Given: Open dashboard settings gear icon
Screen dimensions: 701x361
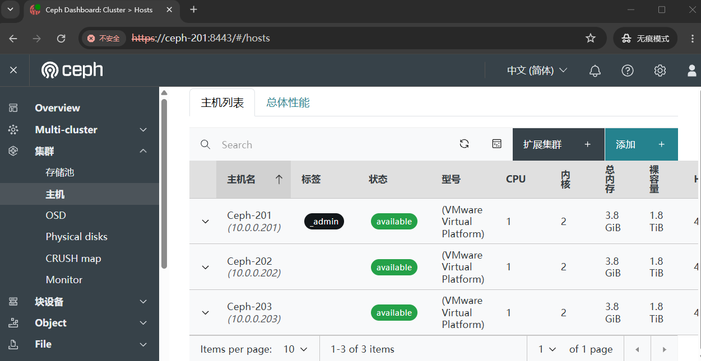Looking at the screenshot, I should tap(660, 71).
